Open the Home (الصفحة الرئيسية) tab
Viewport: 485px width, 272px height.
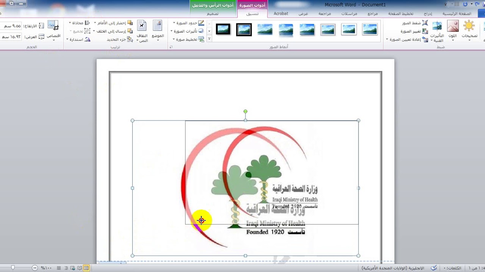point(457,14)
